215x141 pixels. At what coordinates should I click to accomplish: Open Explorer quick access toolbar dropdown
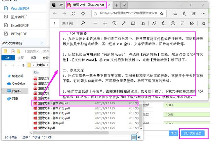pos(23,51)
